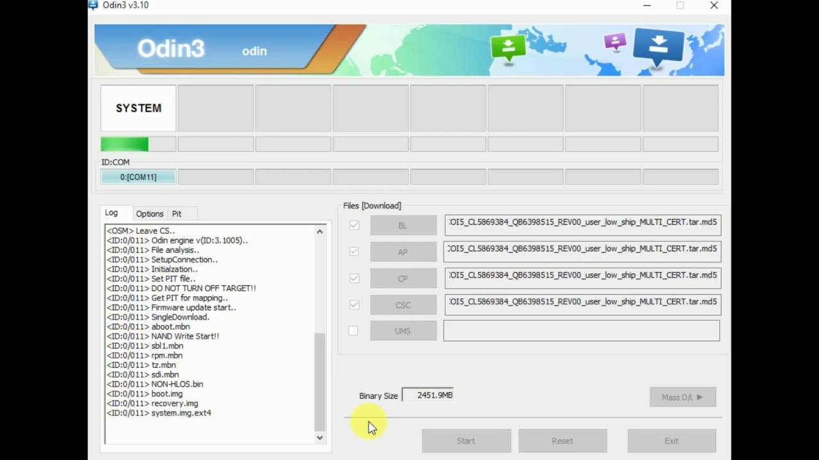819x460 pixels.
Task: Click the Reset button
Action: click(562, 441)
